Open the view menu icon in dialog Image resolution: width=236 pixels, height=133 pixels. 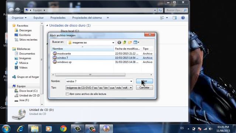coord(136,42)
